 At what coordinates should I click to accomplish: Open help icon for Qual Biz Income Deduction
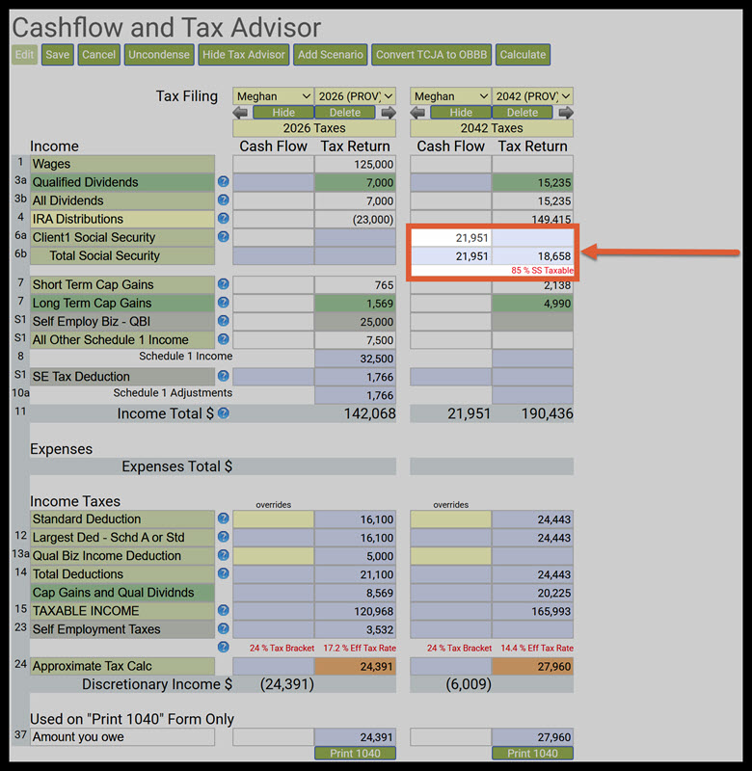(x=224, y=555)
